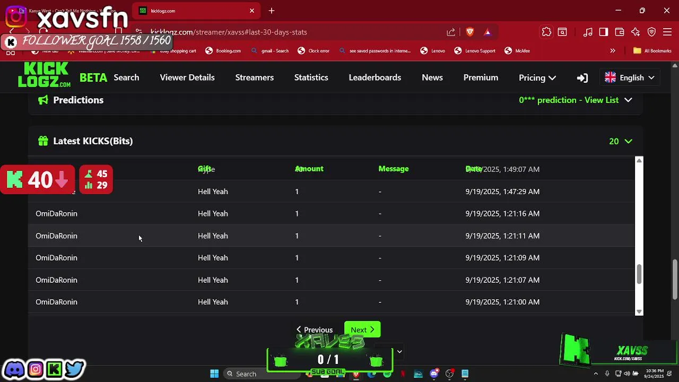This screenshot has width=679, height=382.
Task: Click the page vertical scrollbar thumb
Action: point(675,280)
